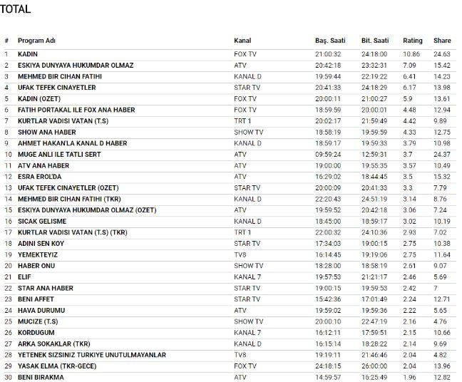Click the BENI BIRAKMA program in row 30
This screenshot has height=382, width=462.
click(x=41, y=377)
